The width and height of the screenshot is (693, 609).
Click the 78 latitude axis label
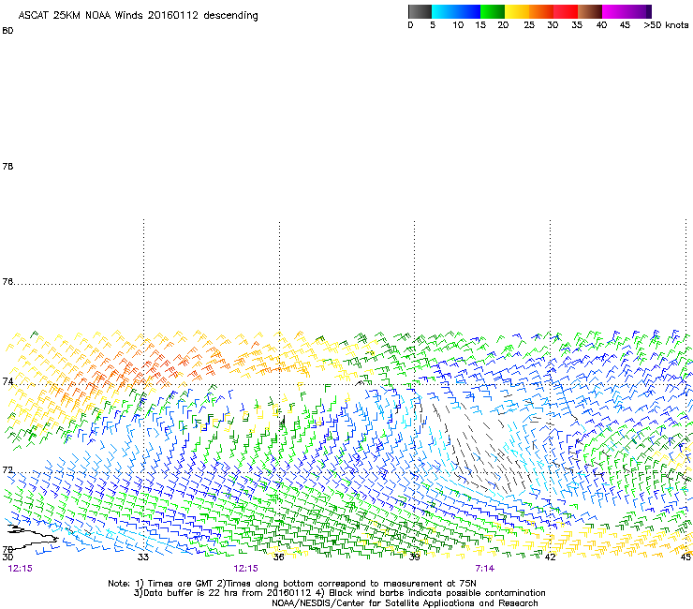(7, 166)
